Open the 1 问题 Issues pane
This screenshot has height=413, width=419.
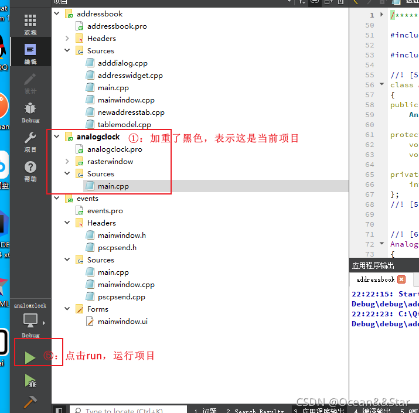pyautogui.click(x=205, y=410)
